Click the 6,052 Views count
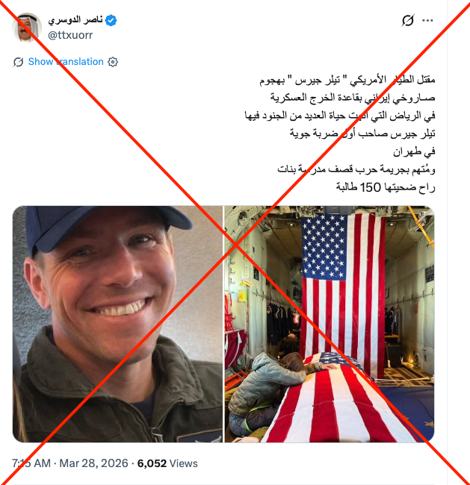Screen dimensions: 470x485 coord(167,463)
